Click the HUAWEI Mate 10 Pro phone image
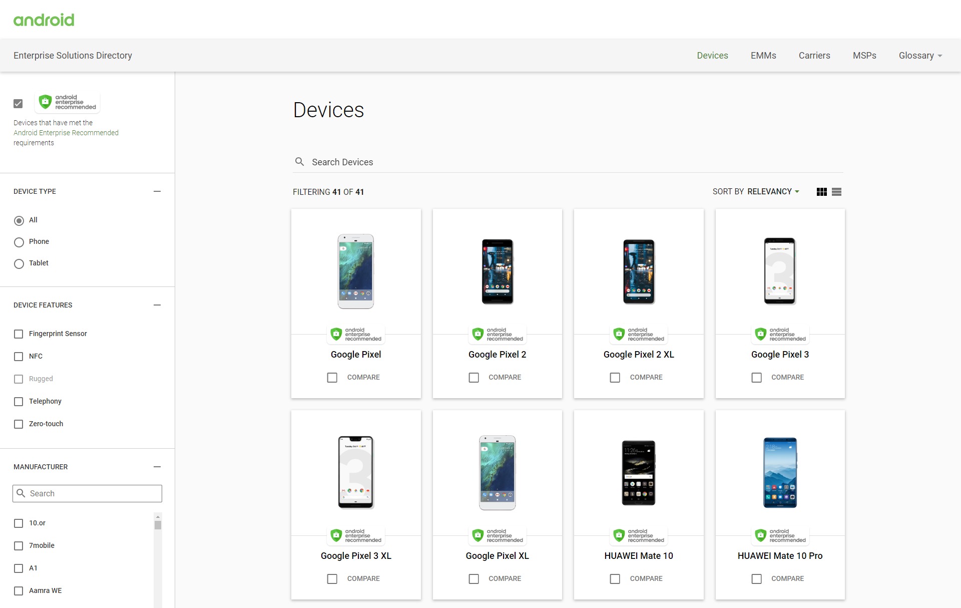 780,472
